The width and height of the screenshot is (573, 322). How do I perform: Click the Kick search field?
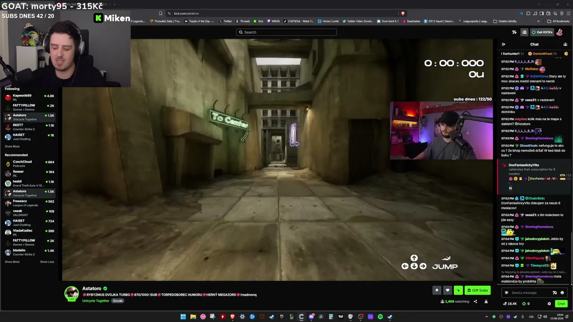click(x=286, y=32)
